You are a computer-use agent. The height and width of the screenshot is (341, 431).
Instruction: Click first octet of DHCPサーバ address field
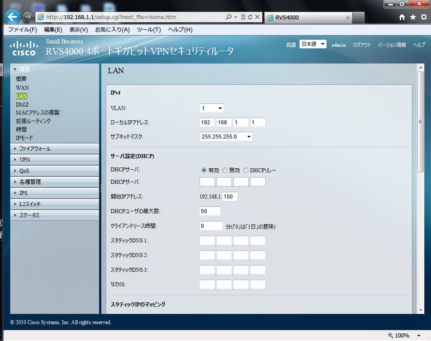207,182
